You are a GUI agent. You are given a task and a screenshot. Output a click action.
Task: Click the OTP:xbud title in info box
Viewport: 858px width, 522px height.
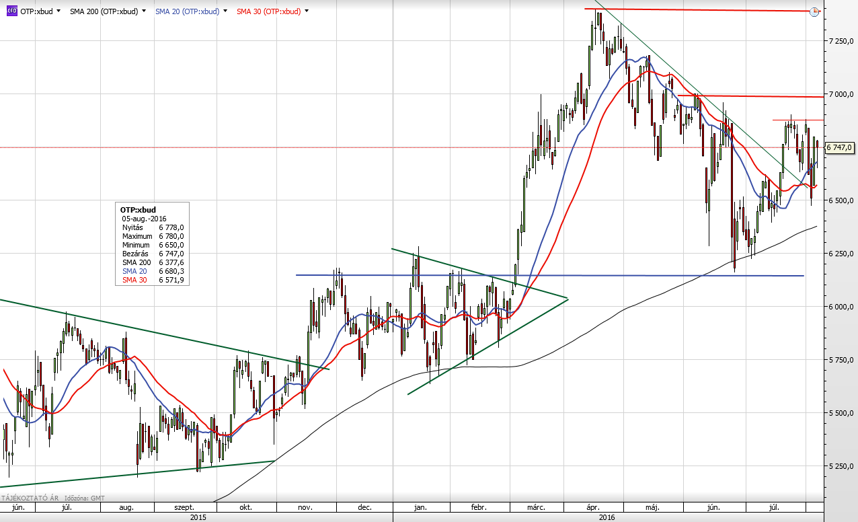click(138, 210)
